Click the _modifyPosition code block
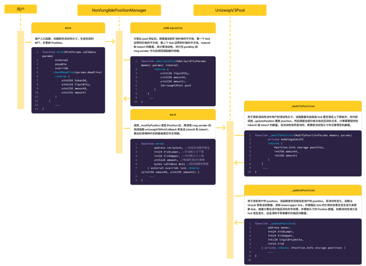The width and height of the screenshot is (366, 266). pos(303,153)
